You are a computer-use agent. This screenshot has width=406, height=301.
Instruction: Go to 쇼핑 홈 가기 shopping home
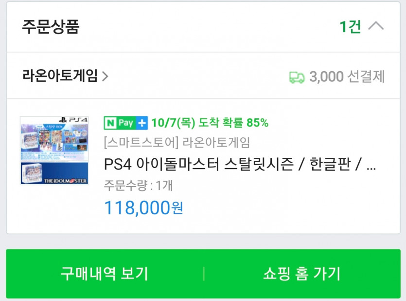point(302,274)
